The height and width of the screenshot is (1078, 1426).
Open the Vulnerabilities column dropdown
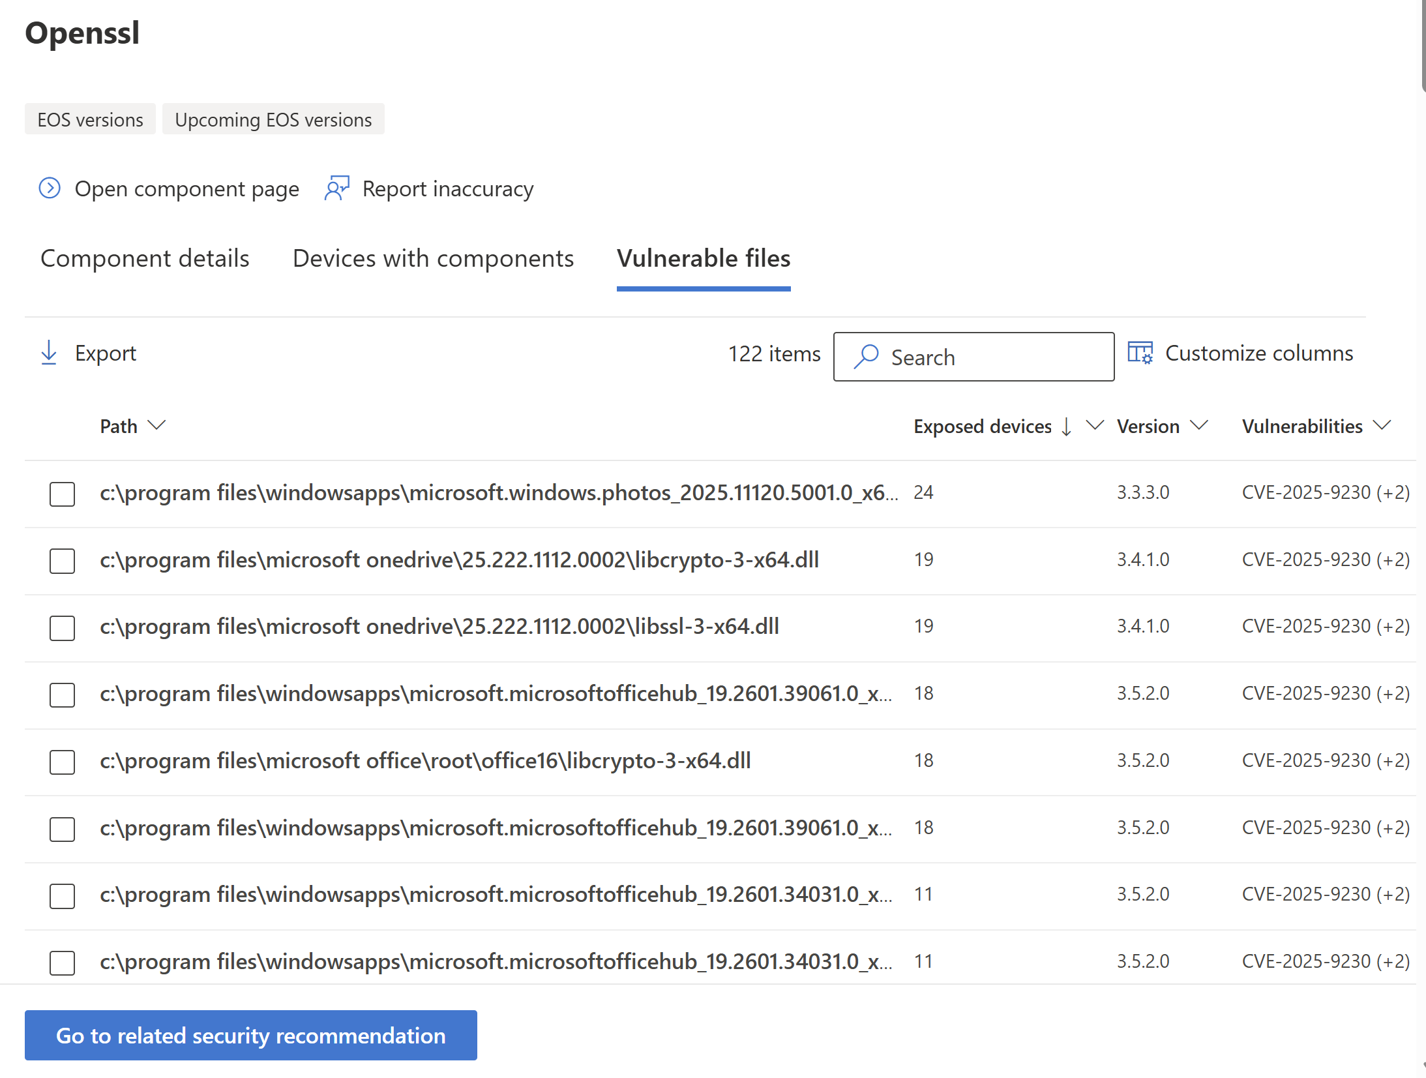1383,426
